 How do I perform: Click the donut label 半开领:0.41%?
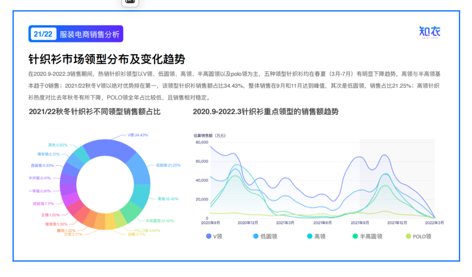(40, 178)
